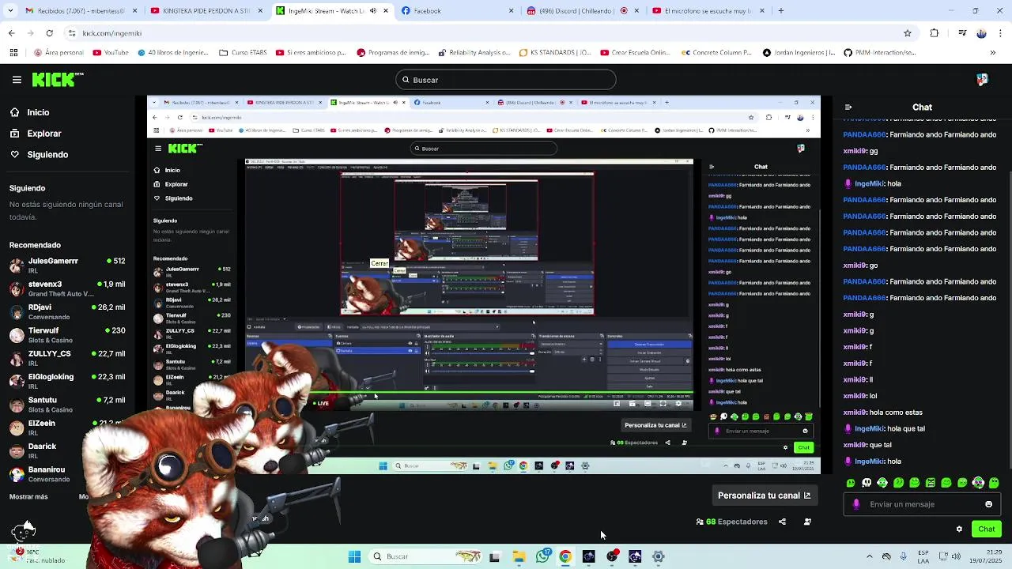Switch to the Gmail Recibidos tab
Screen dimensions: 1012x569
(x=82, y=11)
